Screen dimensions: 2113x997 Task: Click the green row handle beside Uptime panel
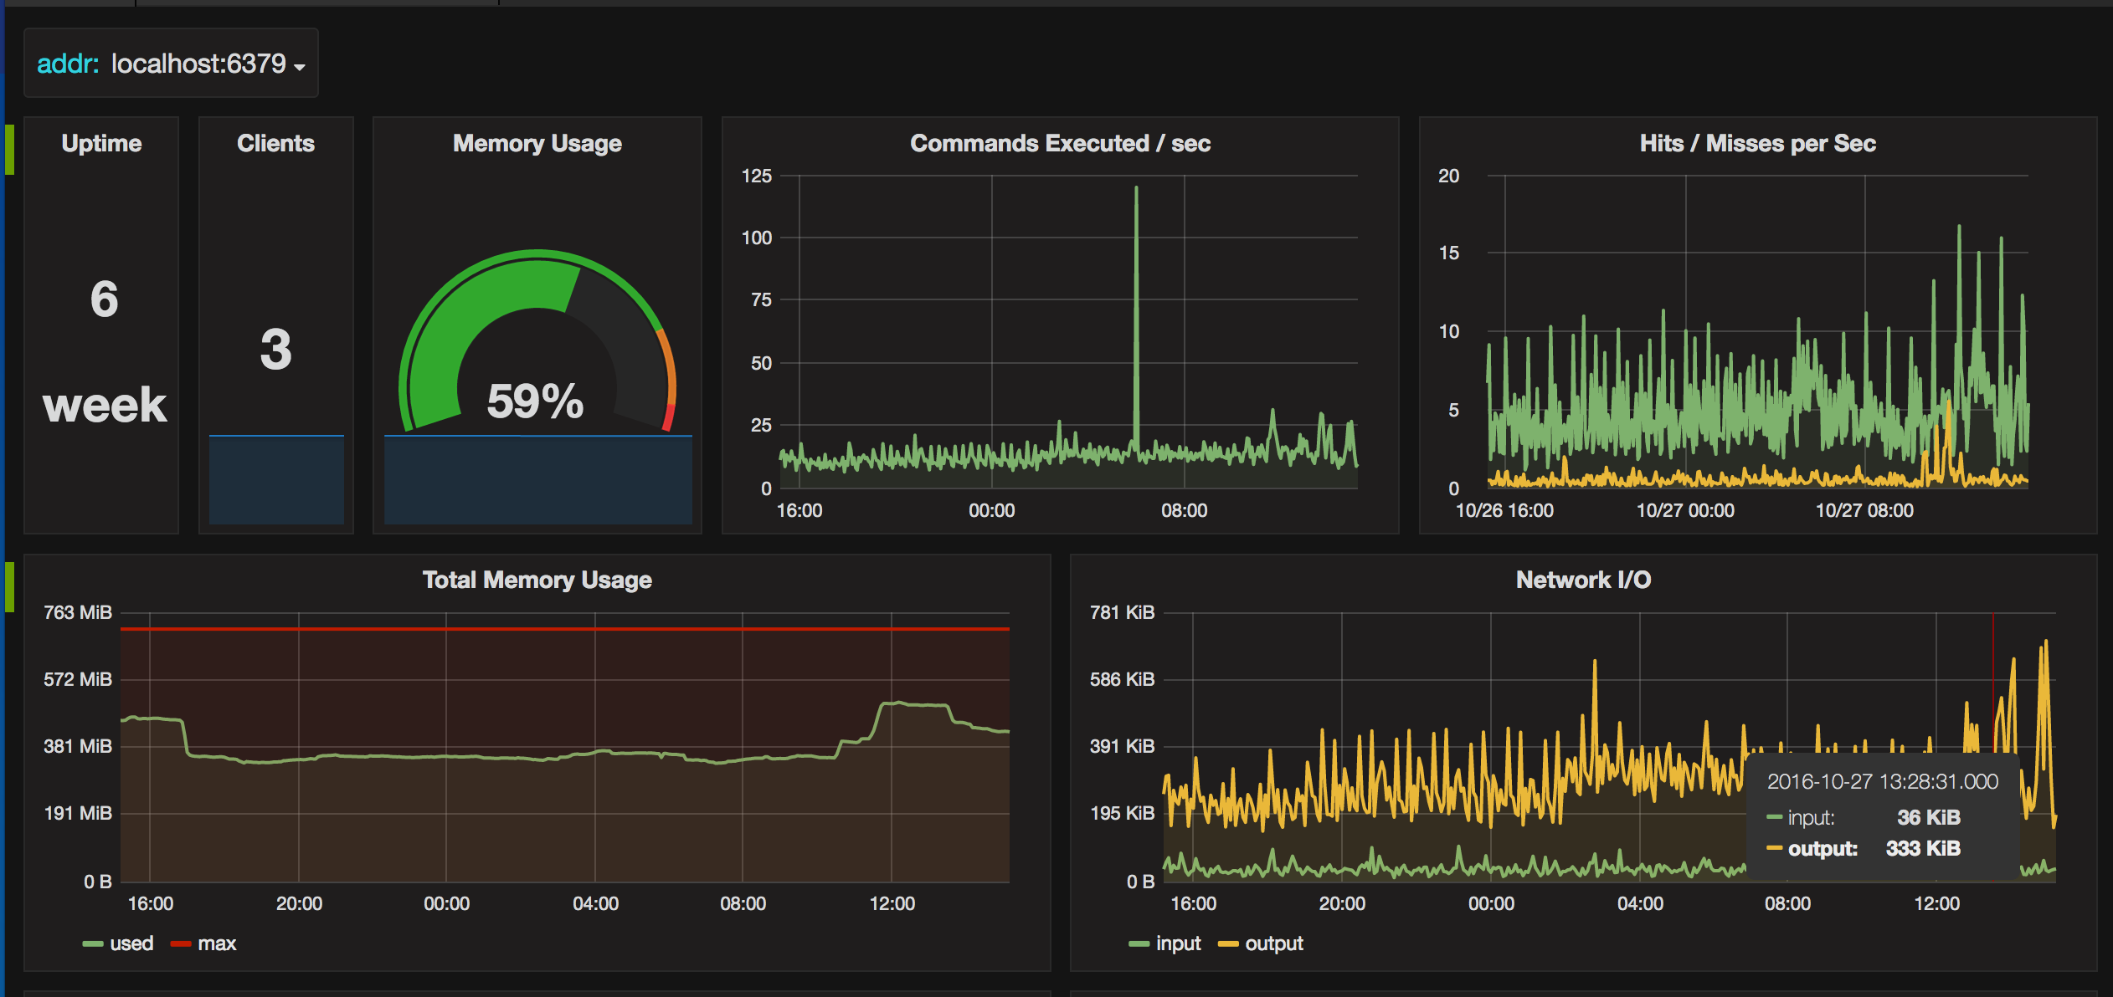point(10,149)
